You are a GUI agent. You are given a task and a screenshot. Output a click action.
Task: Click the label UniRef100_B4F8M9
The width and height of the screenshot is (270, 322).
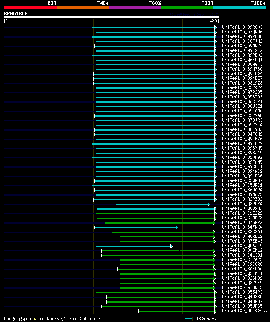[x=242, y=134]
